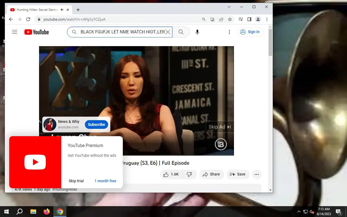Select the Hunting Hitler tab
This screenshot has height=217, width=347.
coord(40,10)
